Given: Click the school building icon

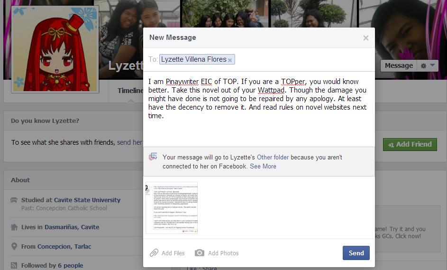Looking at the screenshot, I should tap(14, 200).
